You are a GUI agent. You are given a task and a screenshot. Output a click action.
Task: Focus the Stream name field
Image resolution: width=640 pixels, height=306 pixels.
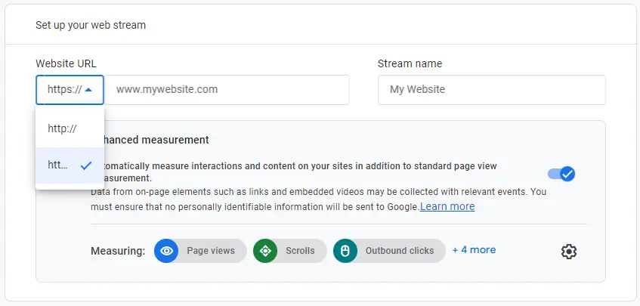[x=491, y=90]
